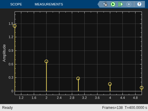Screen dimensions: 148x111
Task: Select the stem marker at x equals 4
Action: (110, 84)
